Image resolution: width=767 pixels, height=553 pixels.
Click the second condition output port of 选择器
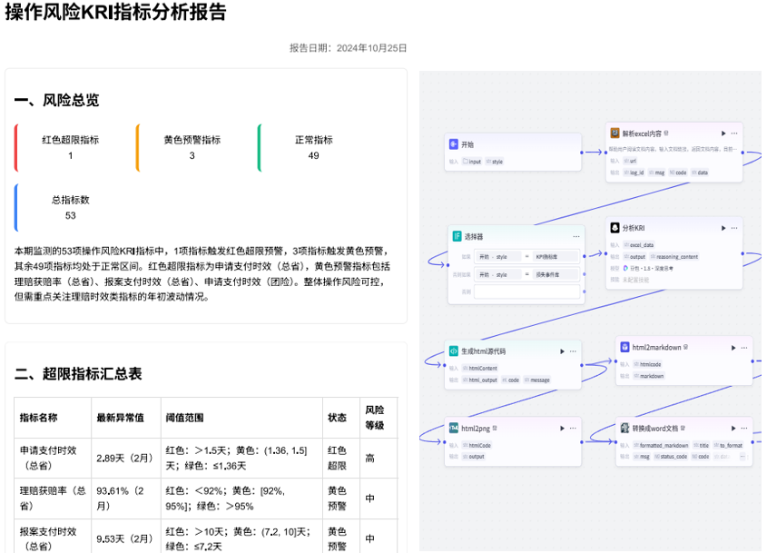click(585, 274)
